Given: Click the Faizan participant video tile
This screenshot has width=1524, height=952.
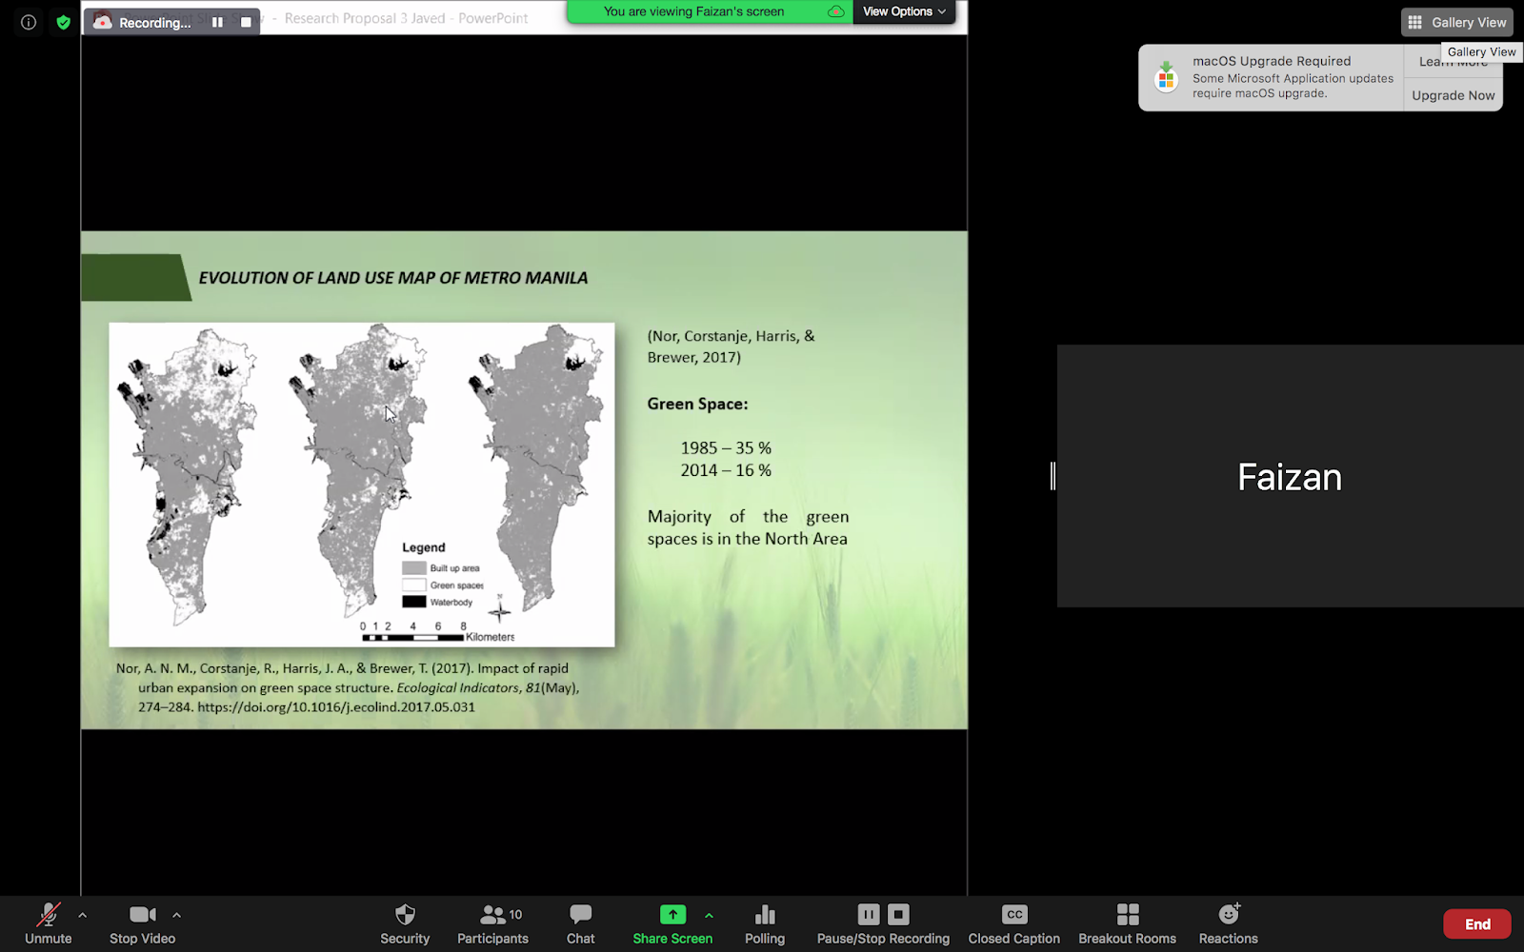Looking at the screenshot, I should click(1291, 476).
